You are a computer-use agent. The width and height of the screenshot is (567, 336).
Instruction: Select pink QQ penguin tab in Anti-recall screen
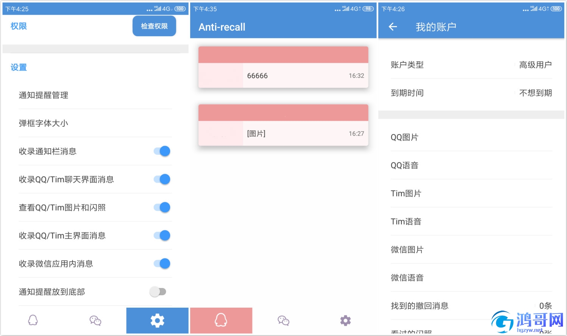click(x=221, y=321)
